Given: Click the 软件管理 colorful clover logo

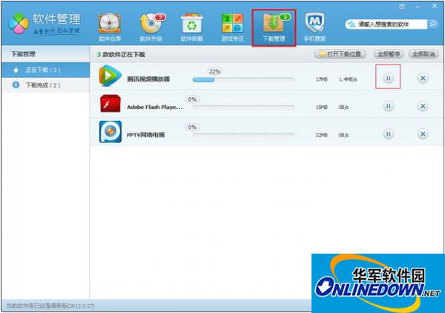Looking at the screenshot, I should (x=19, y=24).
